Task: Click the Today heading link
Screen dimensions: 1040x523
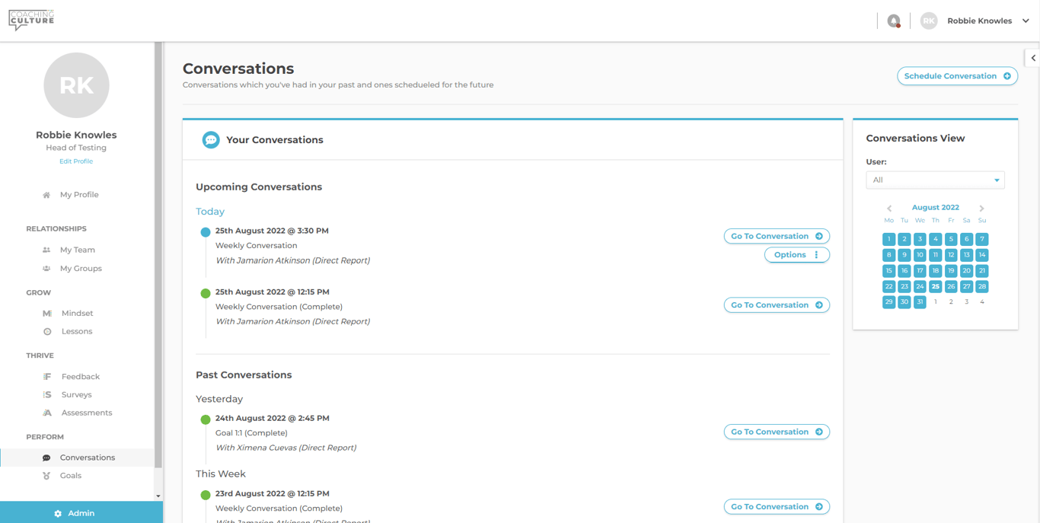Action: (x=210, y=212)
